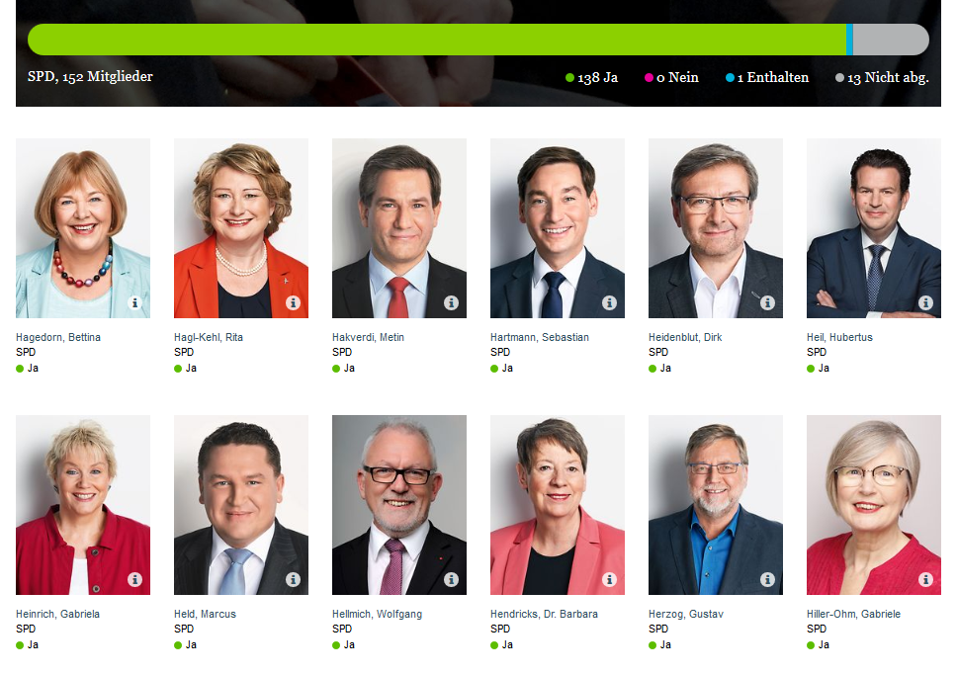
Task: Click info icon on Dirk Heidenblut's photo
Action: 767,302
